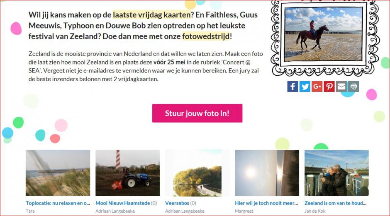Click the highlighted laatste vrijdag kaarten text

click(152, 15)
